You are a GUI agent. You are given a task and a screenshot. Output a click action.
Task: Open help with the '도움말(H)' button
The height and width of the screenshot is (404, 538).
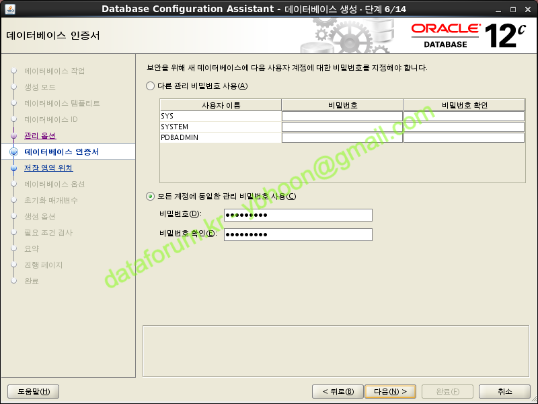click(x=34, y=392)
